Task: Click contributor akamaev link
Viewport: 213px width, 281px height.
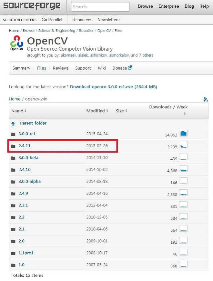Action: coord(69,55)
